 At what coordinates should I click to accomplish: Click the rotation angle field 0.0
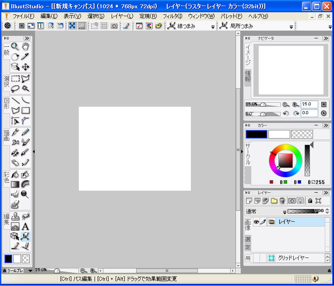click(309, 113)
